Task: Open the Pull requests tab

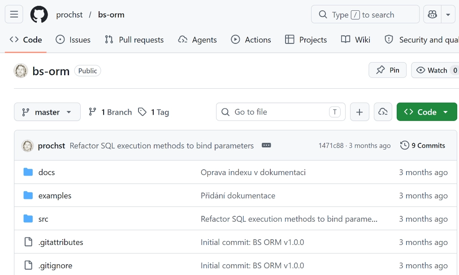Action: tap(134, 39)
